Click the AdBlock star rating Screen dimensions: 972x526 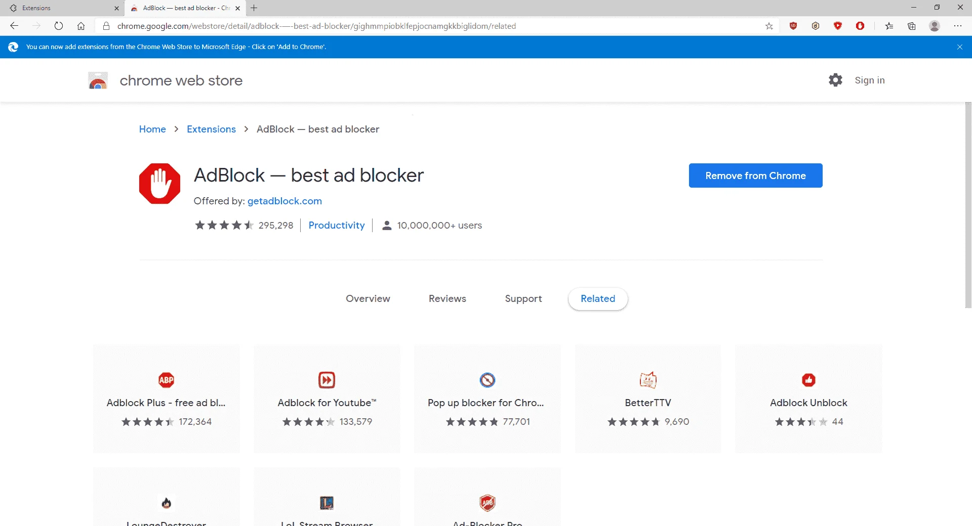(x=224, y=225)
